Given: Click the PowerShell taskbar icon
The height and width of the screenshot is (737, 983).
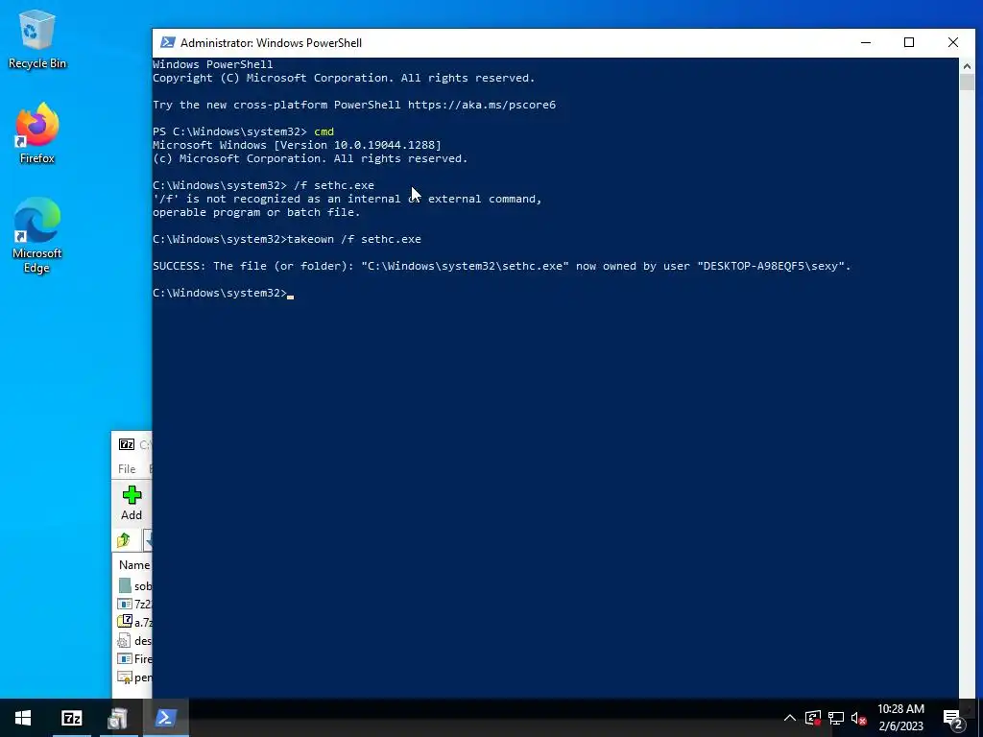Looking at the screenshot, I should 165,718.
